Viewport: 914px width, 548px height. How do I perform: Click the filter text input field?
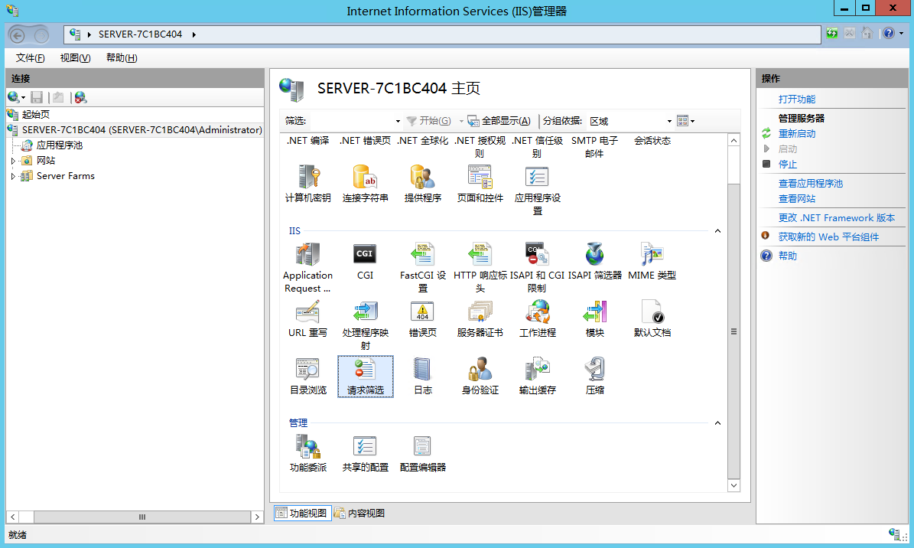[x=351, y=122]
